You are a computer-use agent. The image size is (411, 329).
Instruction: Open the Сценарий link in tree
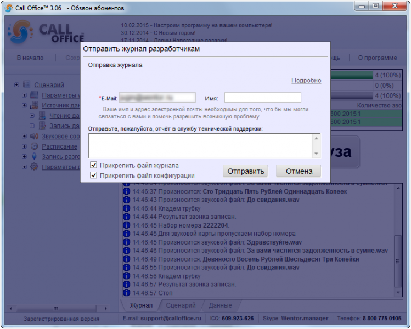(49, 85)
